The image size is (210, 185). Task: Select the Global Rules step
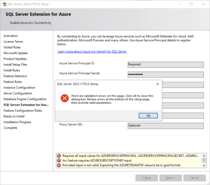[12, 48]
